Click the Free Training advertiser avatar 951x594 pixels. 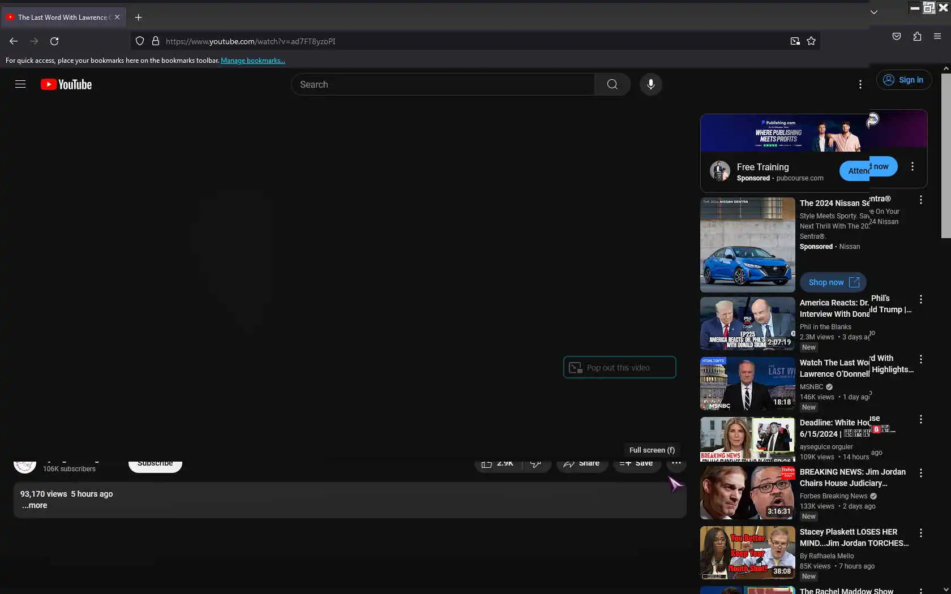click(720, 170)
